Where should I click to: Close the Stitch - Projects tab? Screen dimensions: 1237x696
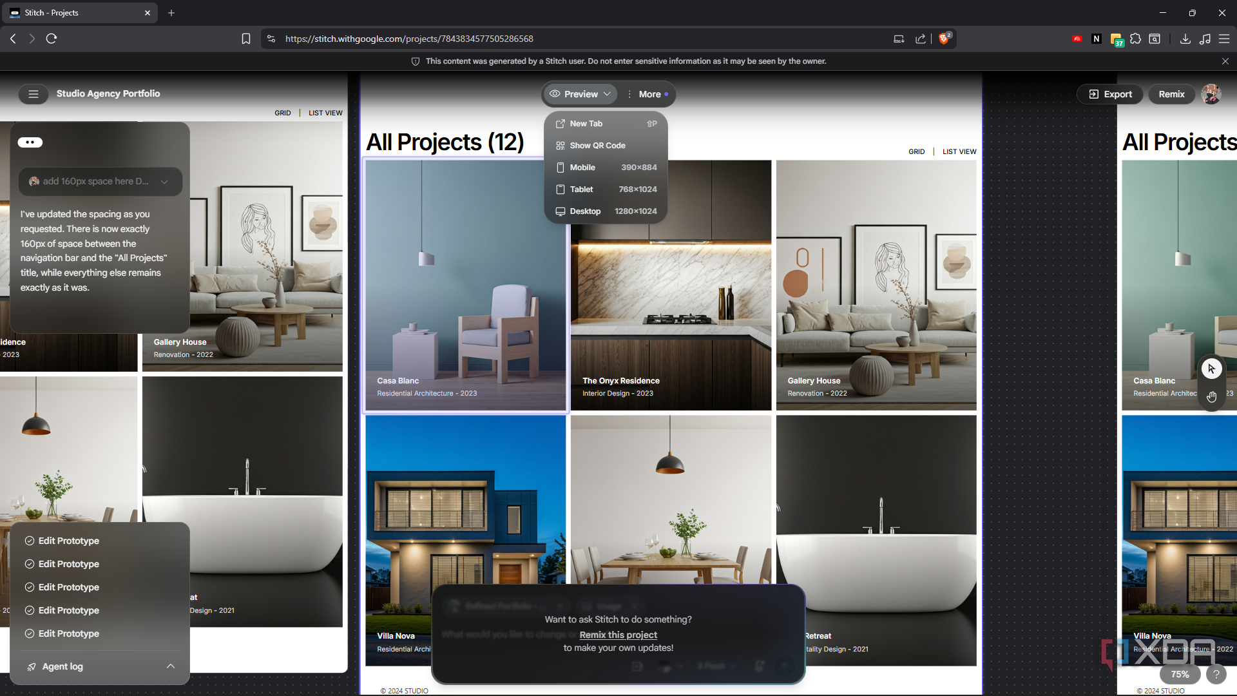tap(147, 13)
